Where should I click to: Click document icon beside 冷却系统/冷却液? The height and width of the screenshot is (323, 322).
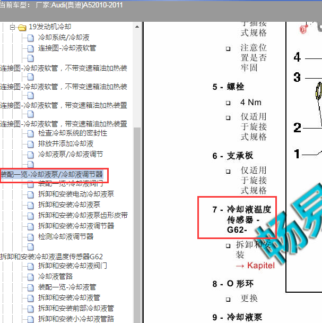click(x=31, y=38)
